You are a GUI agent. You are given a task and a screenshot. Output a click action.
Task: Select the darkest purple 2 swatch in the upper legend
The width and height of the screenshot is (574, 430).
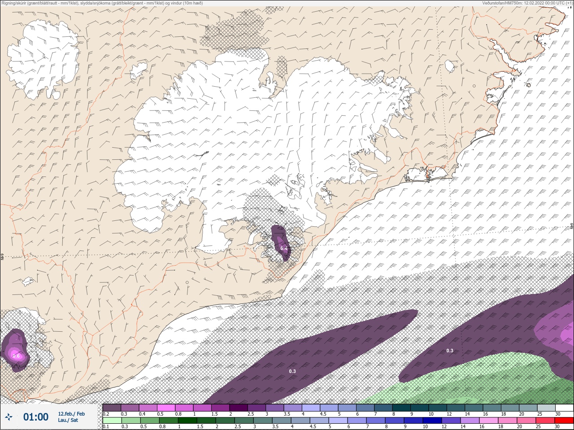click(239, 408)
